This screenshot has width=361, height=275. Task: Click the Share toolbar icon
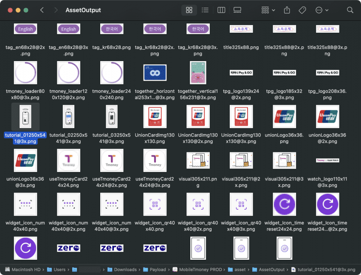tap(287, 10)
